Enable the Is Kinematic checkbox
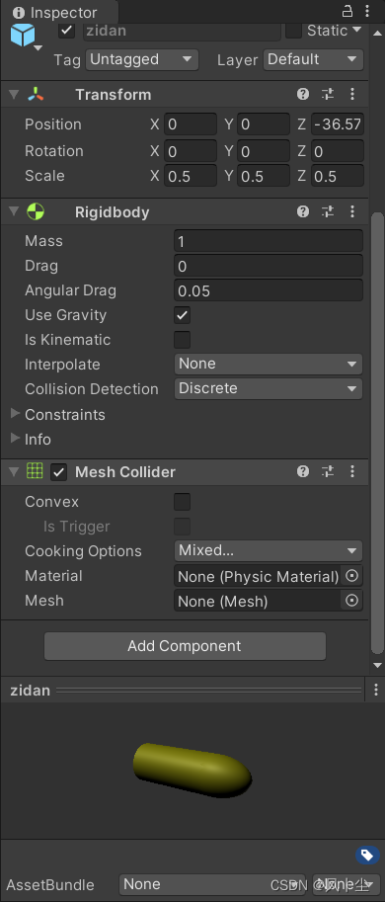 183,340
